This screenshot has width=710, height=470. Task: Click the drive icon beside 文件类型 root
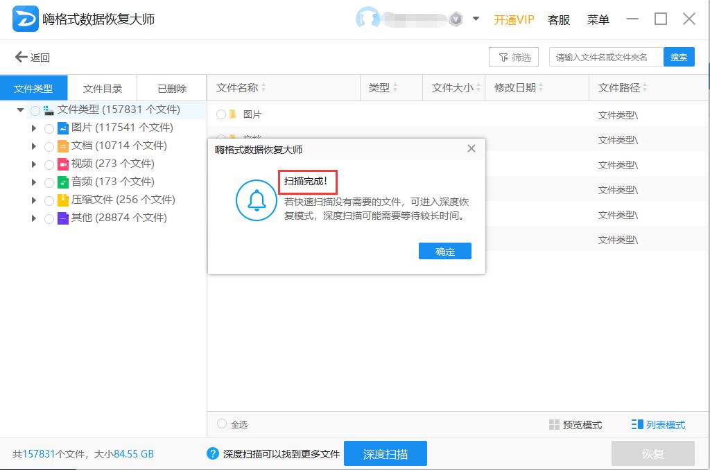tap(49, 110)
